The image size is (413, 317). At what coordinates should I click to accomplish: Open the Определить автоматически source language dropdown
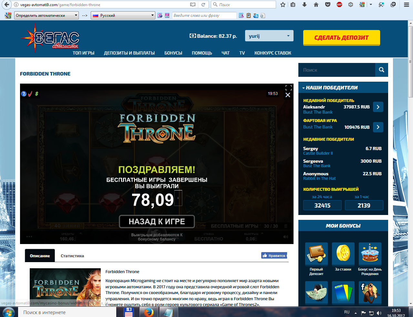pyautogui.click(x=46, y=15)
